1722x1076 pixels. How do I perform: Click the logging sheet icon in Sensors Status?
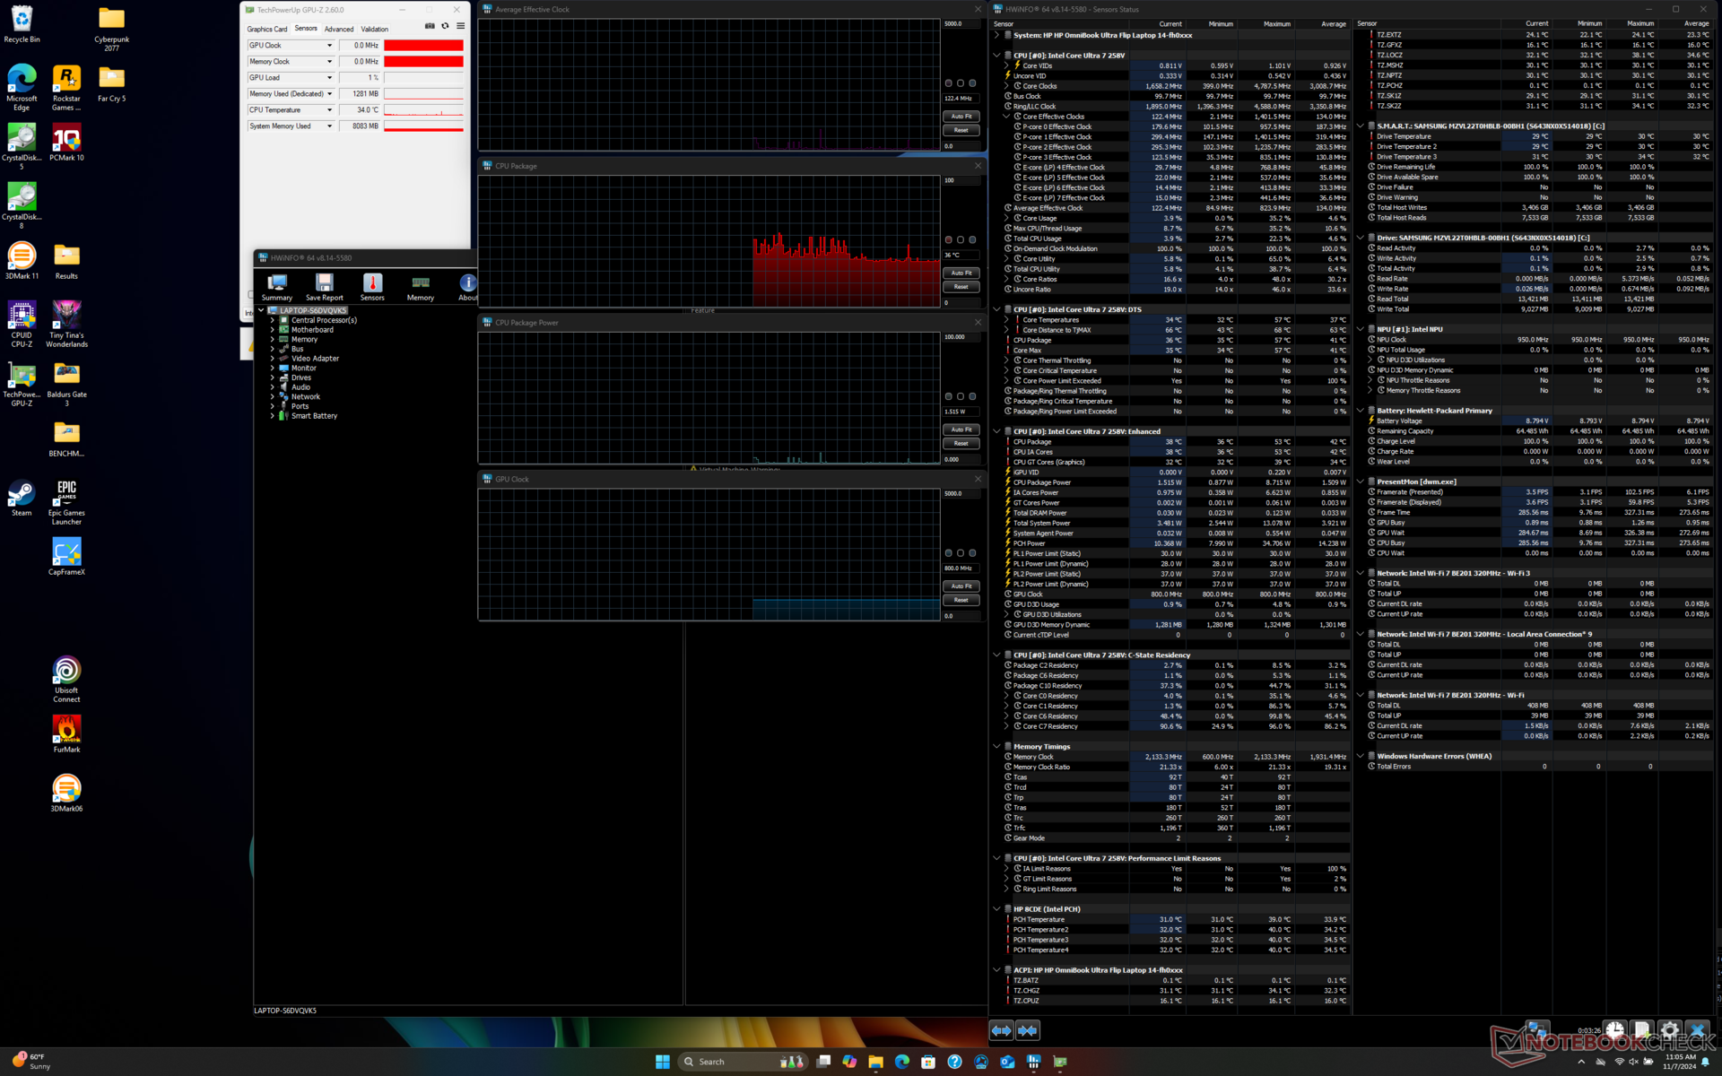(1642, 1030)
